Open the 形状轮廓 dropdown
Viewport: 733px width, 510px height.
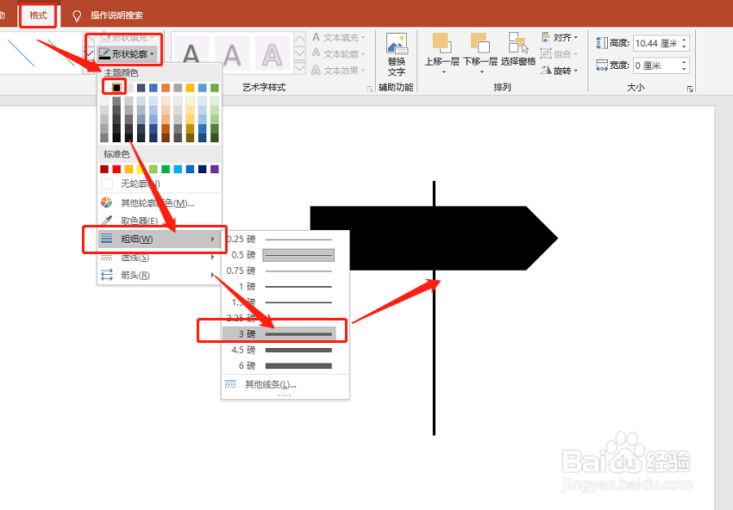[127, 54]
